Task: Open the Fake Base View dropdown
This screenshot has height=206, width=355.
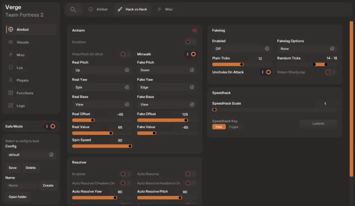Action: click(x=167, y=104)
